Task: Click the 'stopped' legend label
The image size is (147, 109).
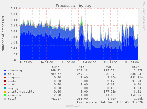Action: [x=14, y=78]
